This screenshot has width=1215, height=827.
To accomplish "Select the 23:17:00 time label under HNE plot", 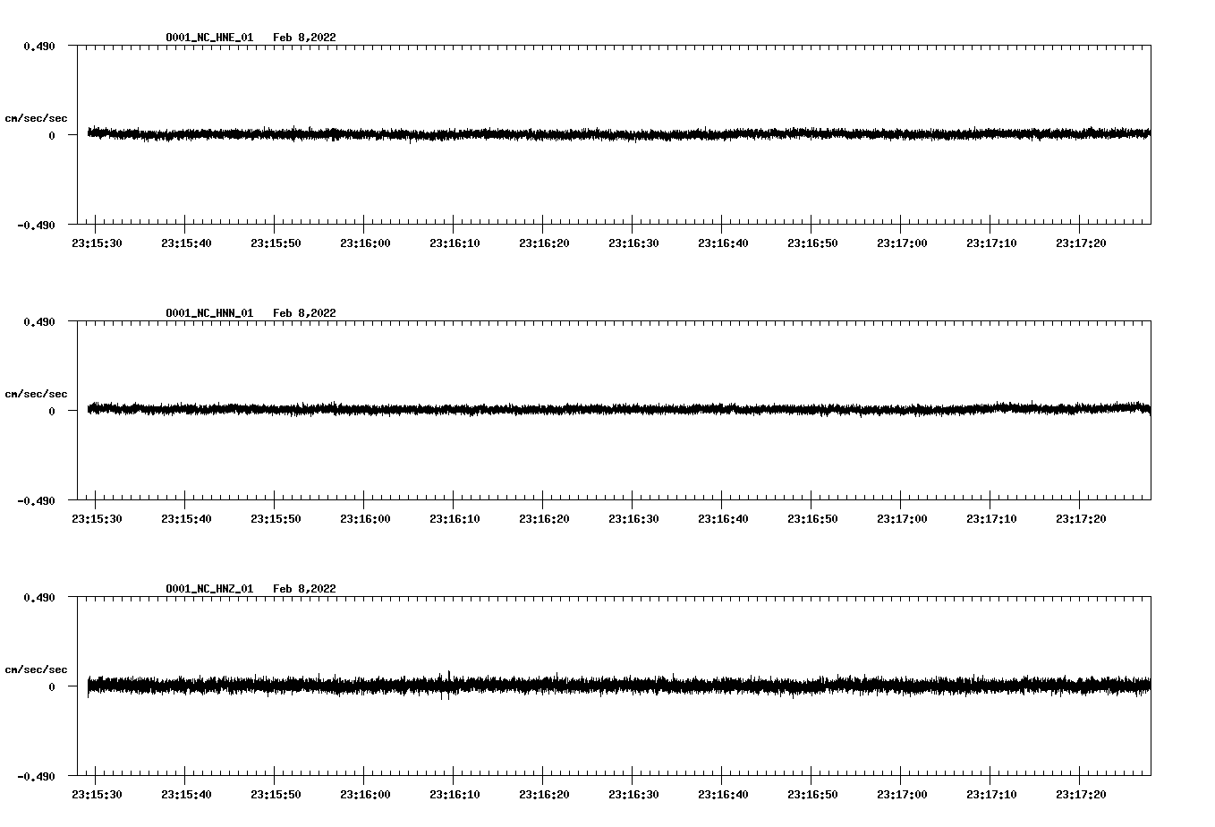I will click(x=902, y=243).
